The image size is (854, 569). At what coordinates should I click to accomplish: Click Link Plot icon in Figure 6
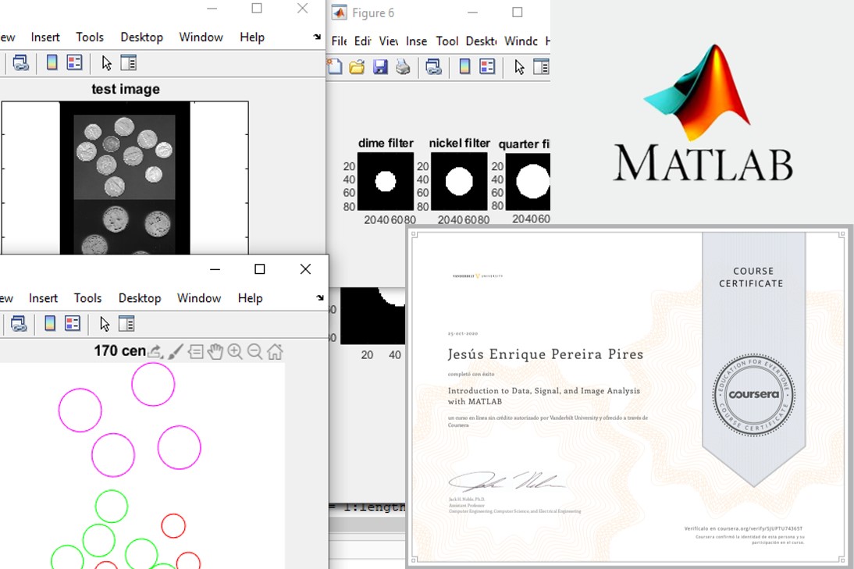(433, 67)
